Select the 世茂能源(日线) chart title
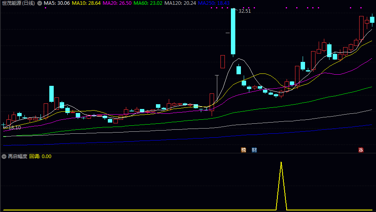The width and height of the screenshot is (376, 212). tap(18, 3)
